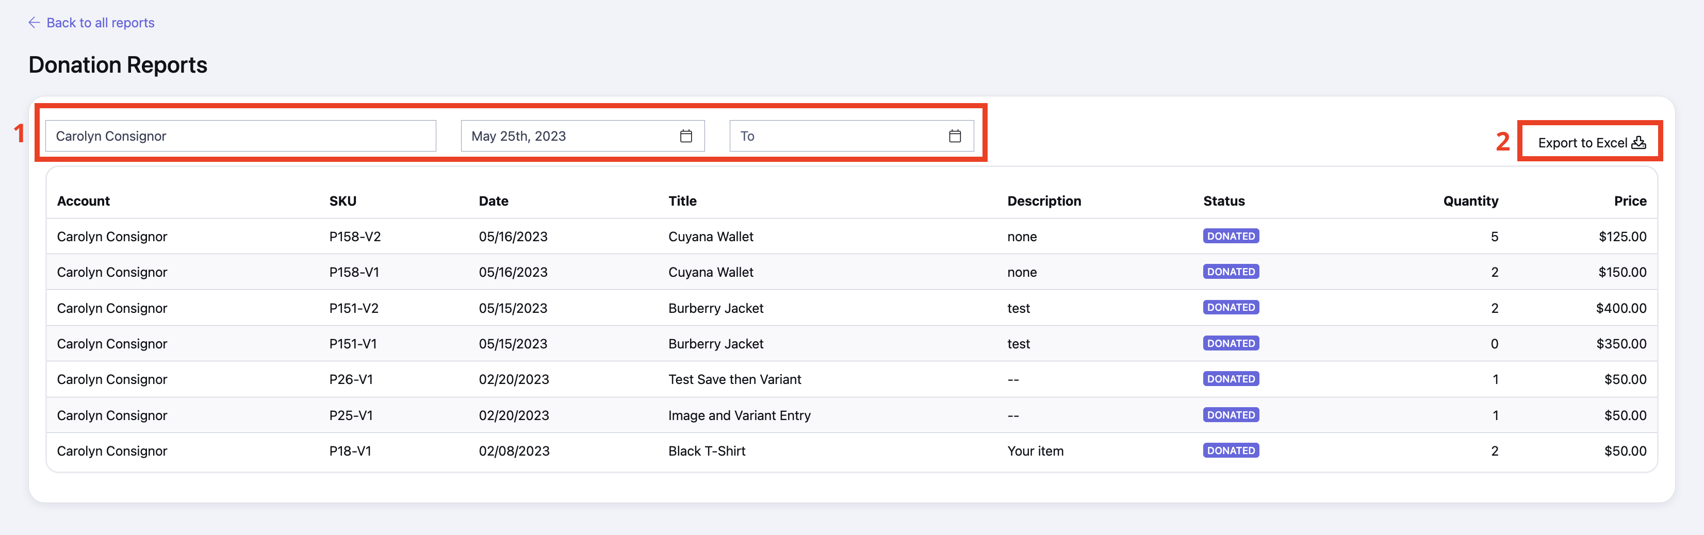Click the $400.00 price cell
This screenshot has height=535, width=1704.
pos(1620,308)
